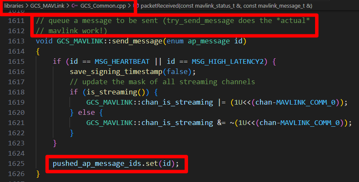This screenshot has width=359, height=182.
Task: Open the GCS_MAVLink breadcrumb folder
Action: point(47,6)
